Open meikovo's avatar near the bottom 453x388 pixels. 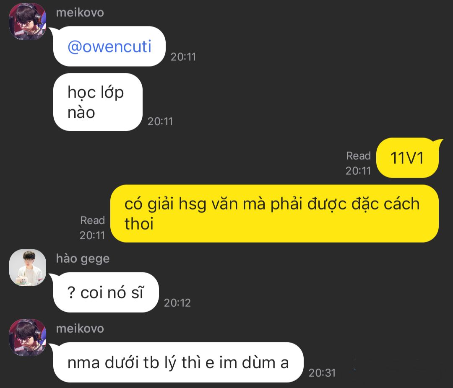[x=28, y=337]
